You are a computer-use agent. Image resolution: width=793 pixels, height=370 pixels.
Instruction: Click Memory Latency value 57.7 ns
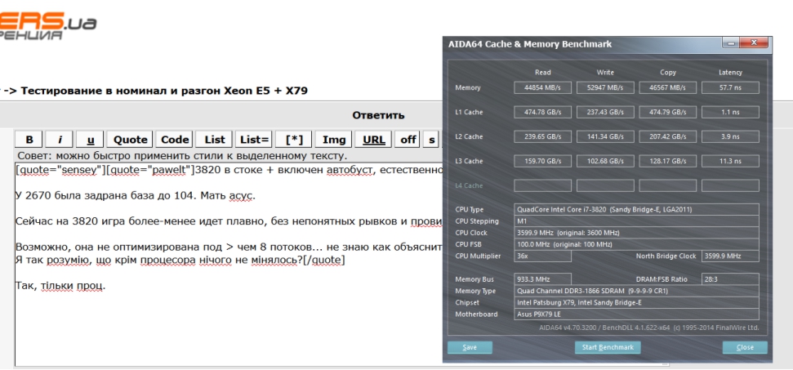point(730,87)
